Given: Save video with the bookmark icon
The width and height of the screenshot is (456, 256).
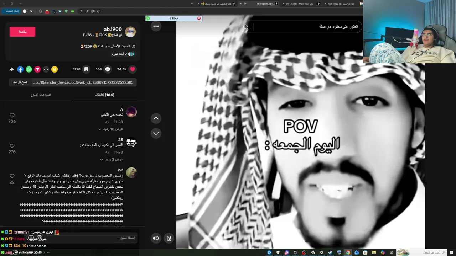Looking at the screenshot, I should point(86,69).
